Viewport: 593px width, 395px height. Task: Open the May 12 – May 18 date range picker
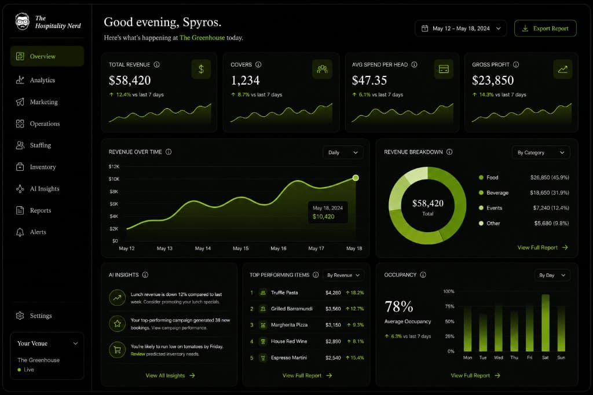point(460,28)
